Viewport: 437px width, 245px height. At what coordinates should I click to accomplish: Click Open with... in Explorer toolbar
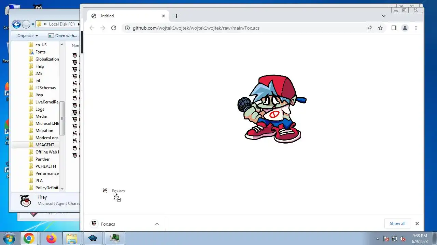63,35
